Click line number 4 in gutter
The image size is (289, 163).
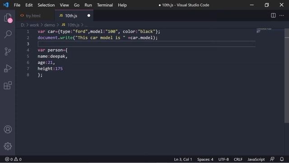[28, 50]
